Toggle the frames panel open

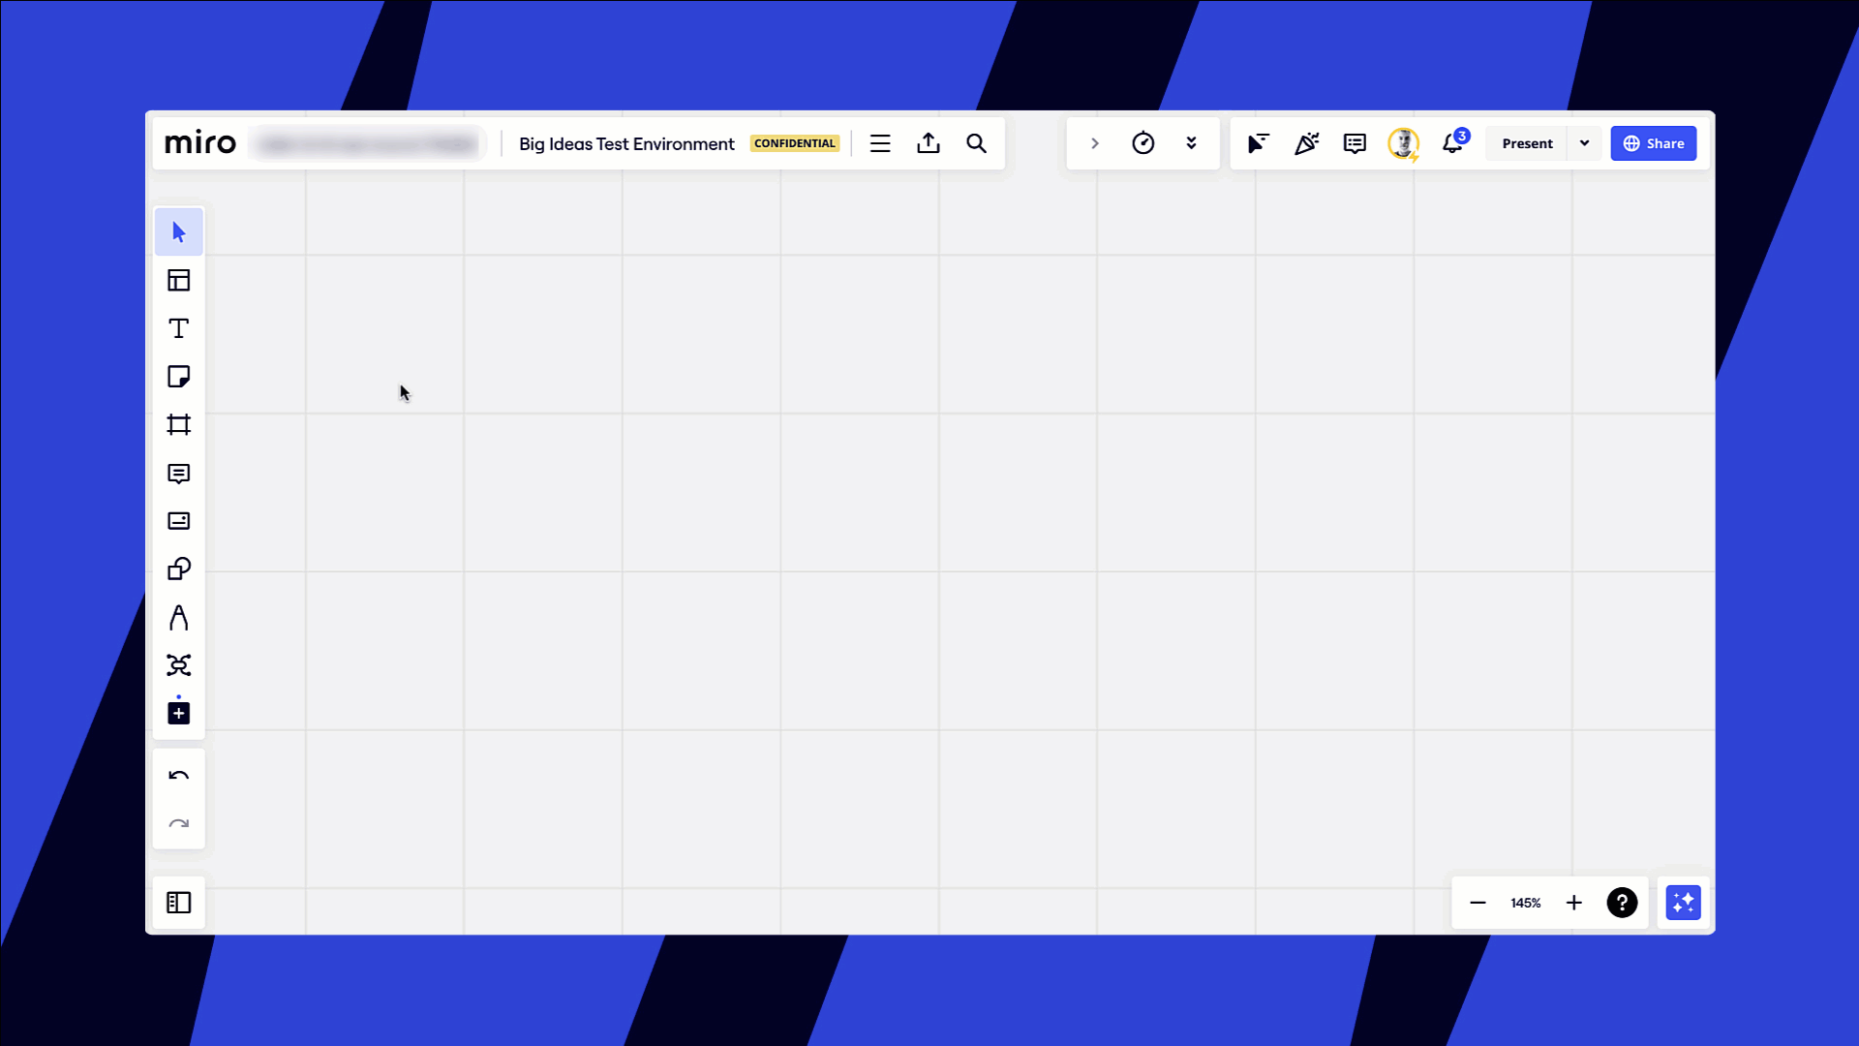[178, 902]
